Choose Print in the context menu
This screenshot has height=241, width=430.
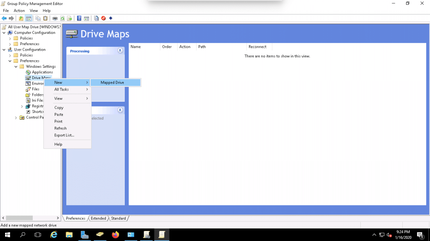coord(68,121)
